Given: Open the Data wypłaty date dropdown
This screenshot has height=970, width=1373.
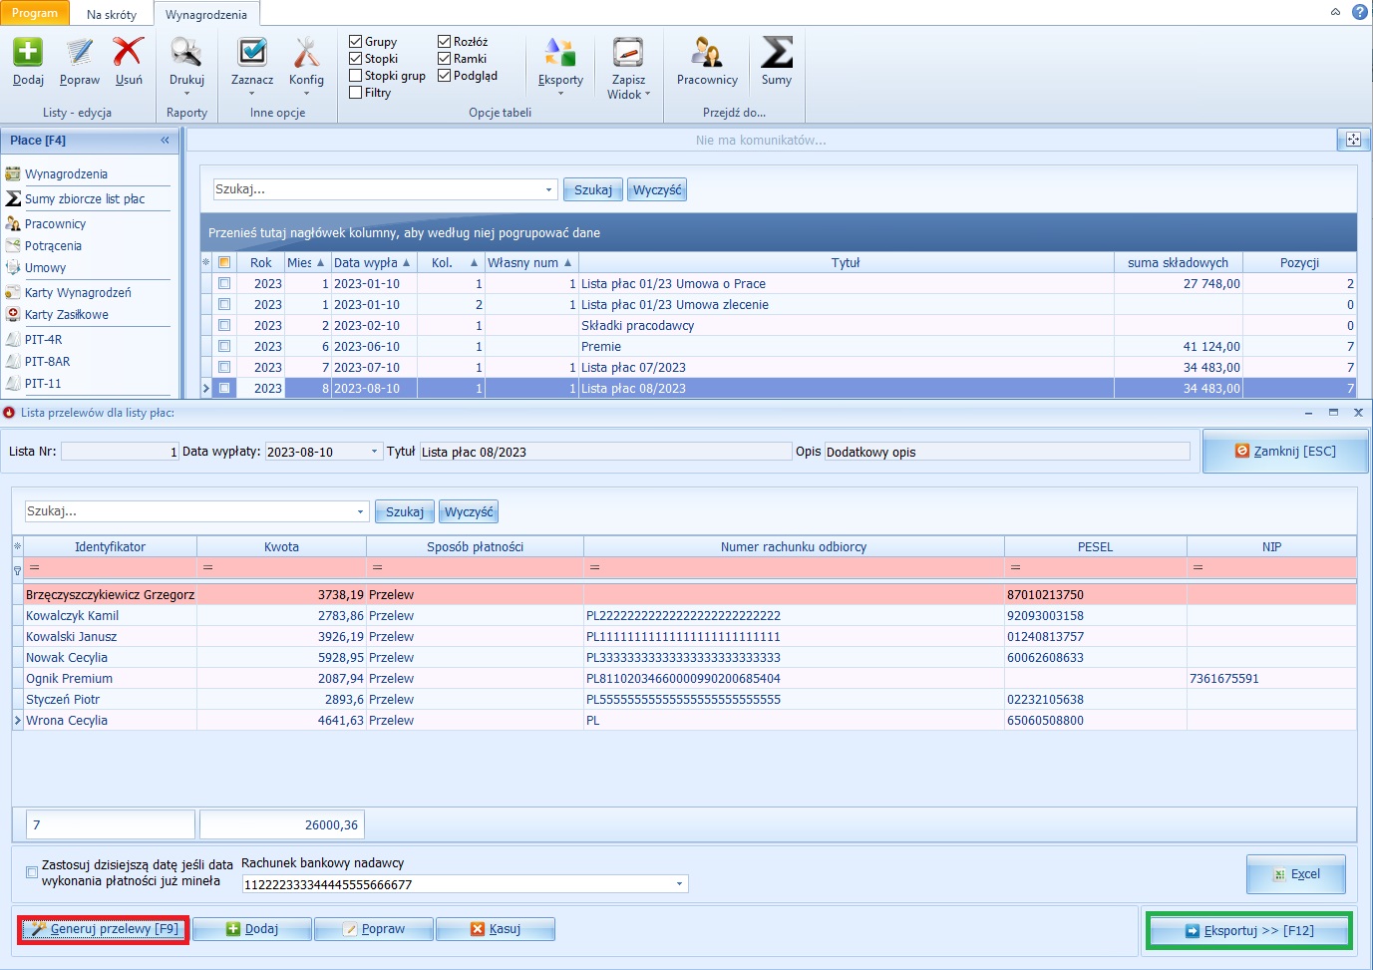Looking at the screenshot, I should tap(375, 452).
